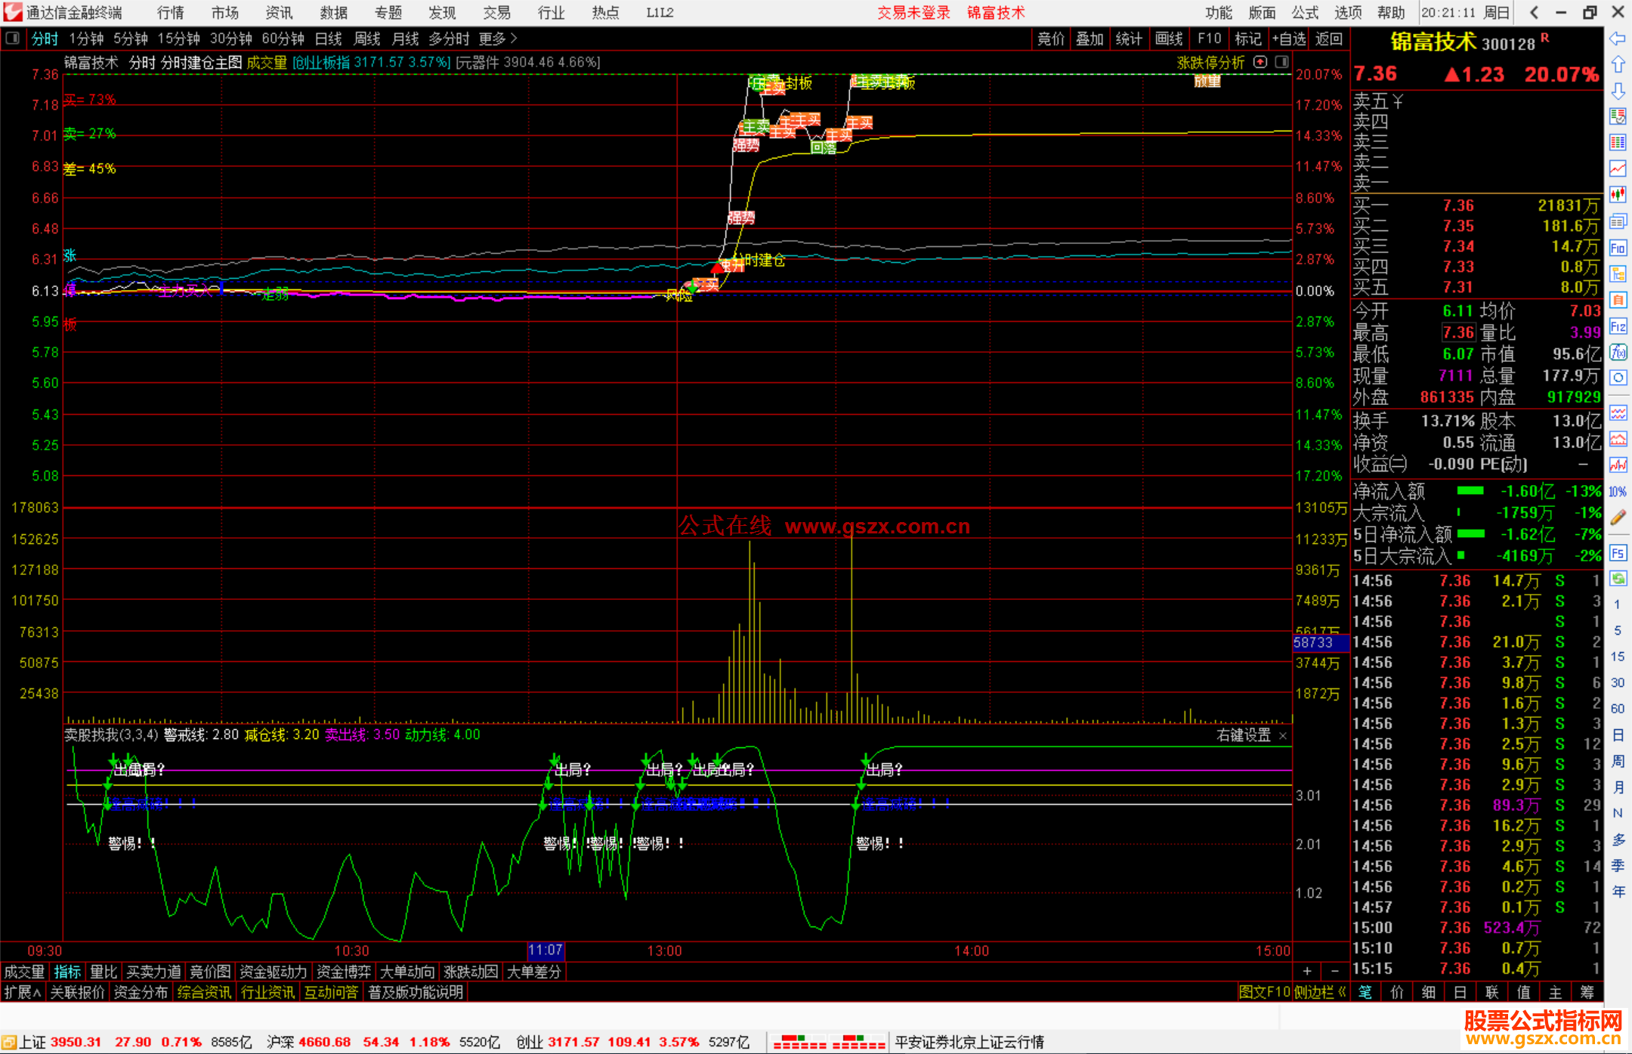Open the 行情 menu in the menu bar
1632x1054 pixels.
tap(170, 13)
